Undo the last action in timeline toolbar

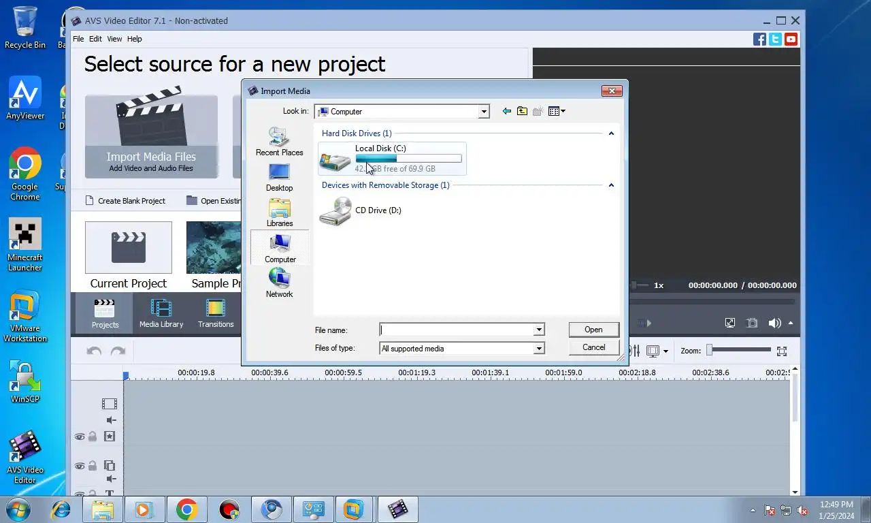[94, 351]
